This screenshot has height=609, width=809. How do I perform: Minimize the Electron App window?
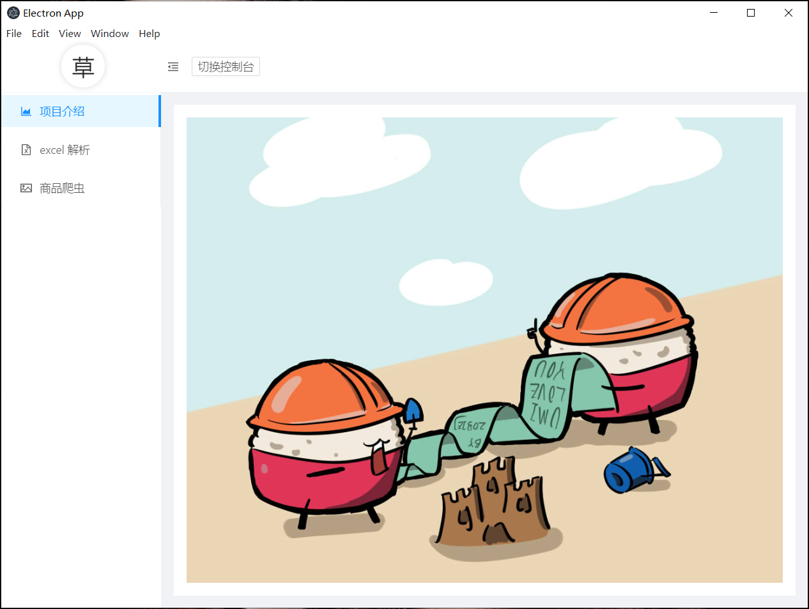pos(714,13)
